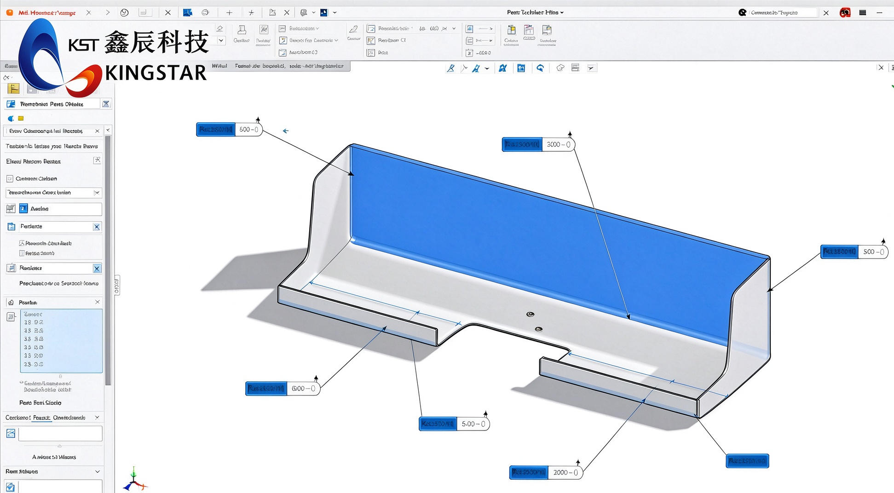The image size is (894, 493).
Task: Click the calendar icon in the ribbon
Action: coord(529,30)
